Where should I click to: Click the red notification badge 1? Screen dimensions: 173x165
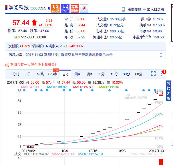164,72
